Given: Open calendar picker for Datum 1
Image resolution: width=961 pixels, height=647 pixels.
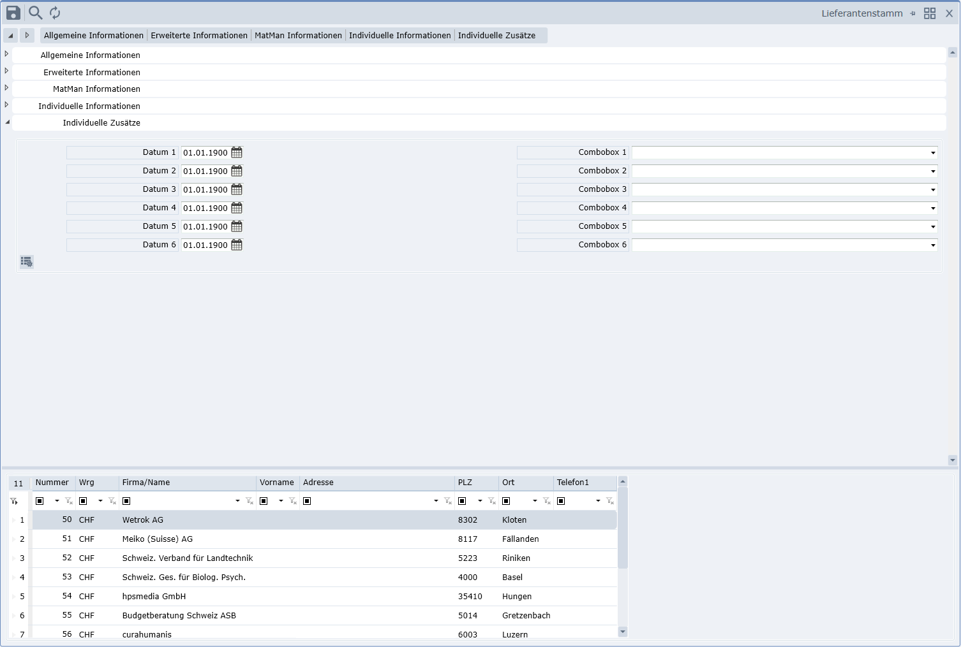Looking at the screenshot, I should tap(237, 152).
